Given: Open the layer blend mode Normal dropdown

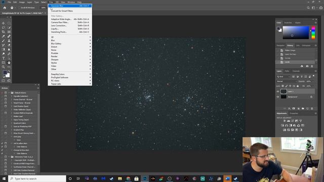Looking at the screenshot, I should point(287,81).
